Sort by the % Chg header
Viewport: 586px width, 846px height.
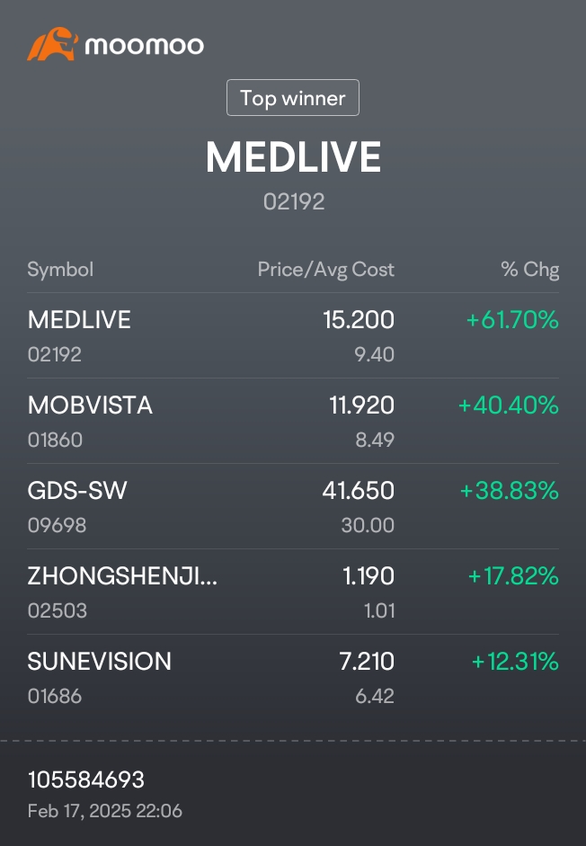click(x=529, y=270)
